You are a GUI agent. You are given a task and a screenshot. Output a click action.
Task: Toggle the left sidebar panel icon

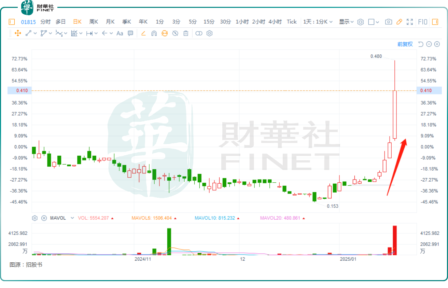(12, 22)
